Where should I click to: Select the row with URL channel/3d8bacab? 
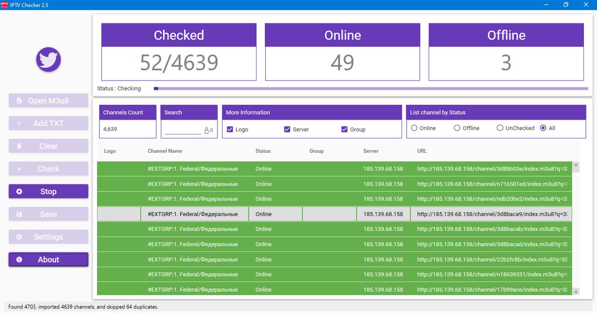click(x=334, y=229)
